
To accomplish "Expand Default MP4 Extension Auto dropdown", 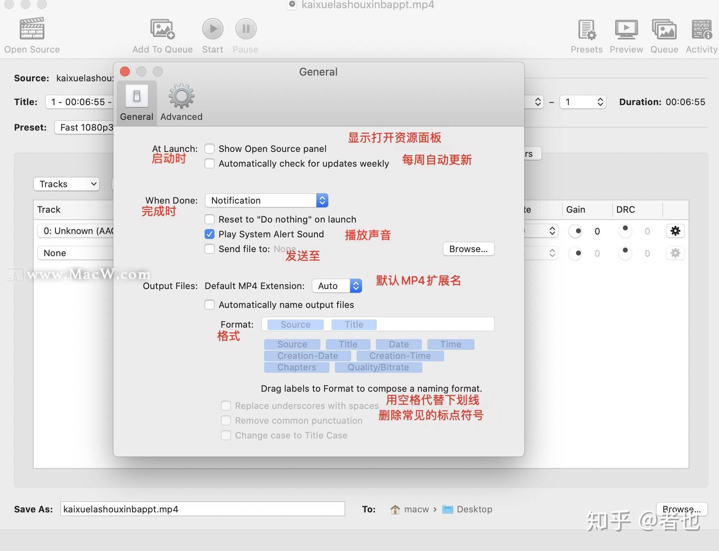I will coord(336,286).
